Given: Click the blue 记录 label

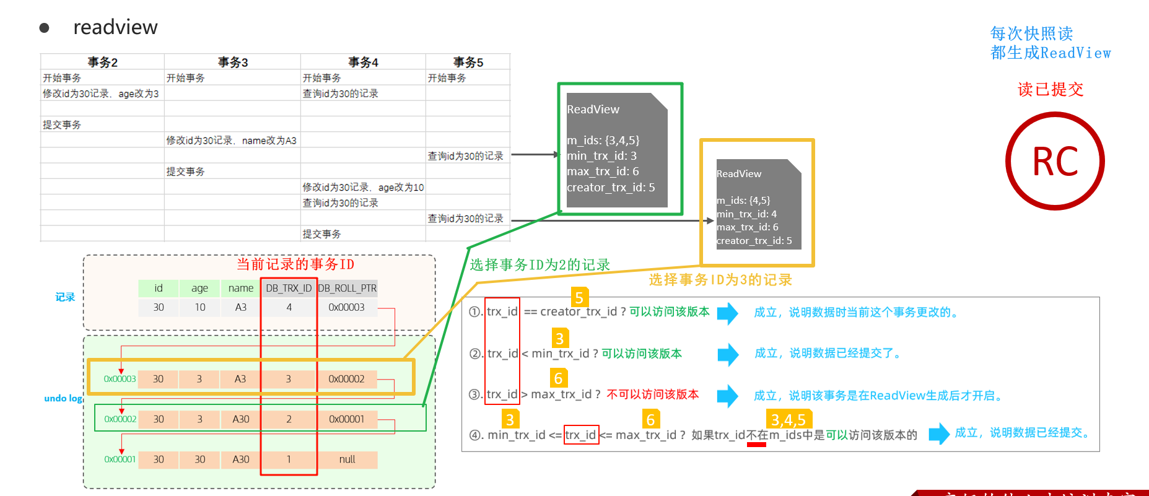Looking at the screenshot, I should (65, 297).
